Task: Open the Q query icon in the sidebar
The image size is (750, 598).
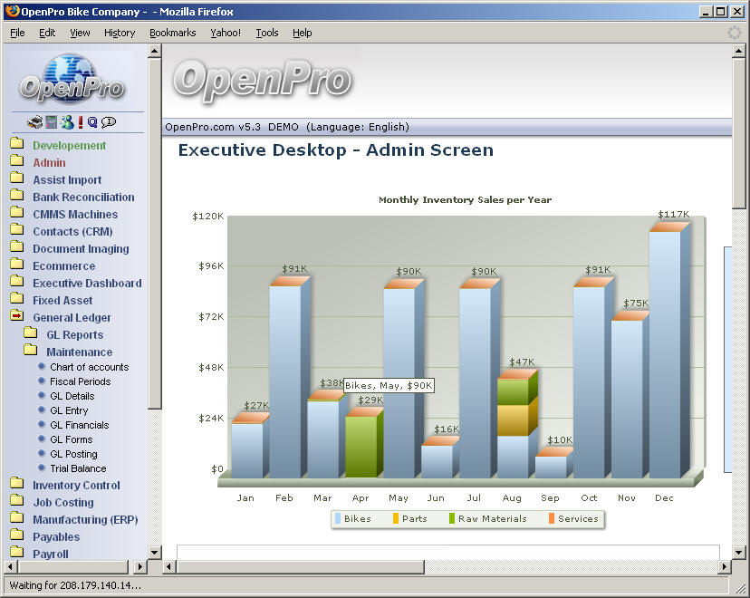Action: 92,121
